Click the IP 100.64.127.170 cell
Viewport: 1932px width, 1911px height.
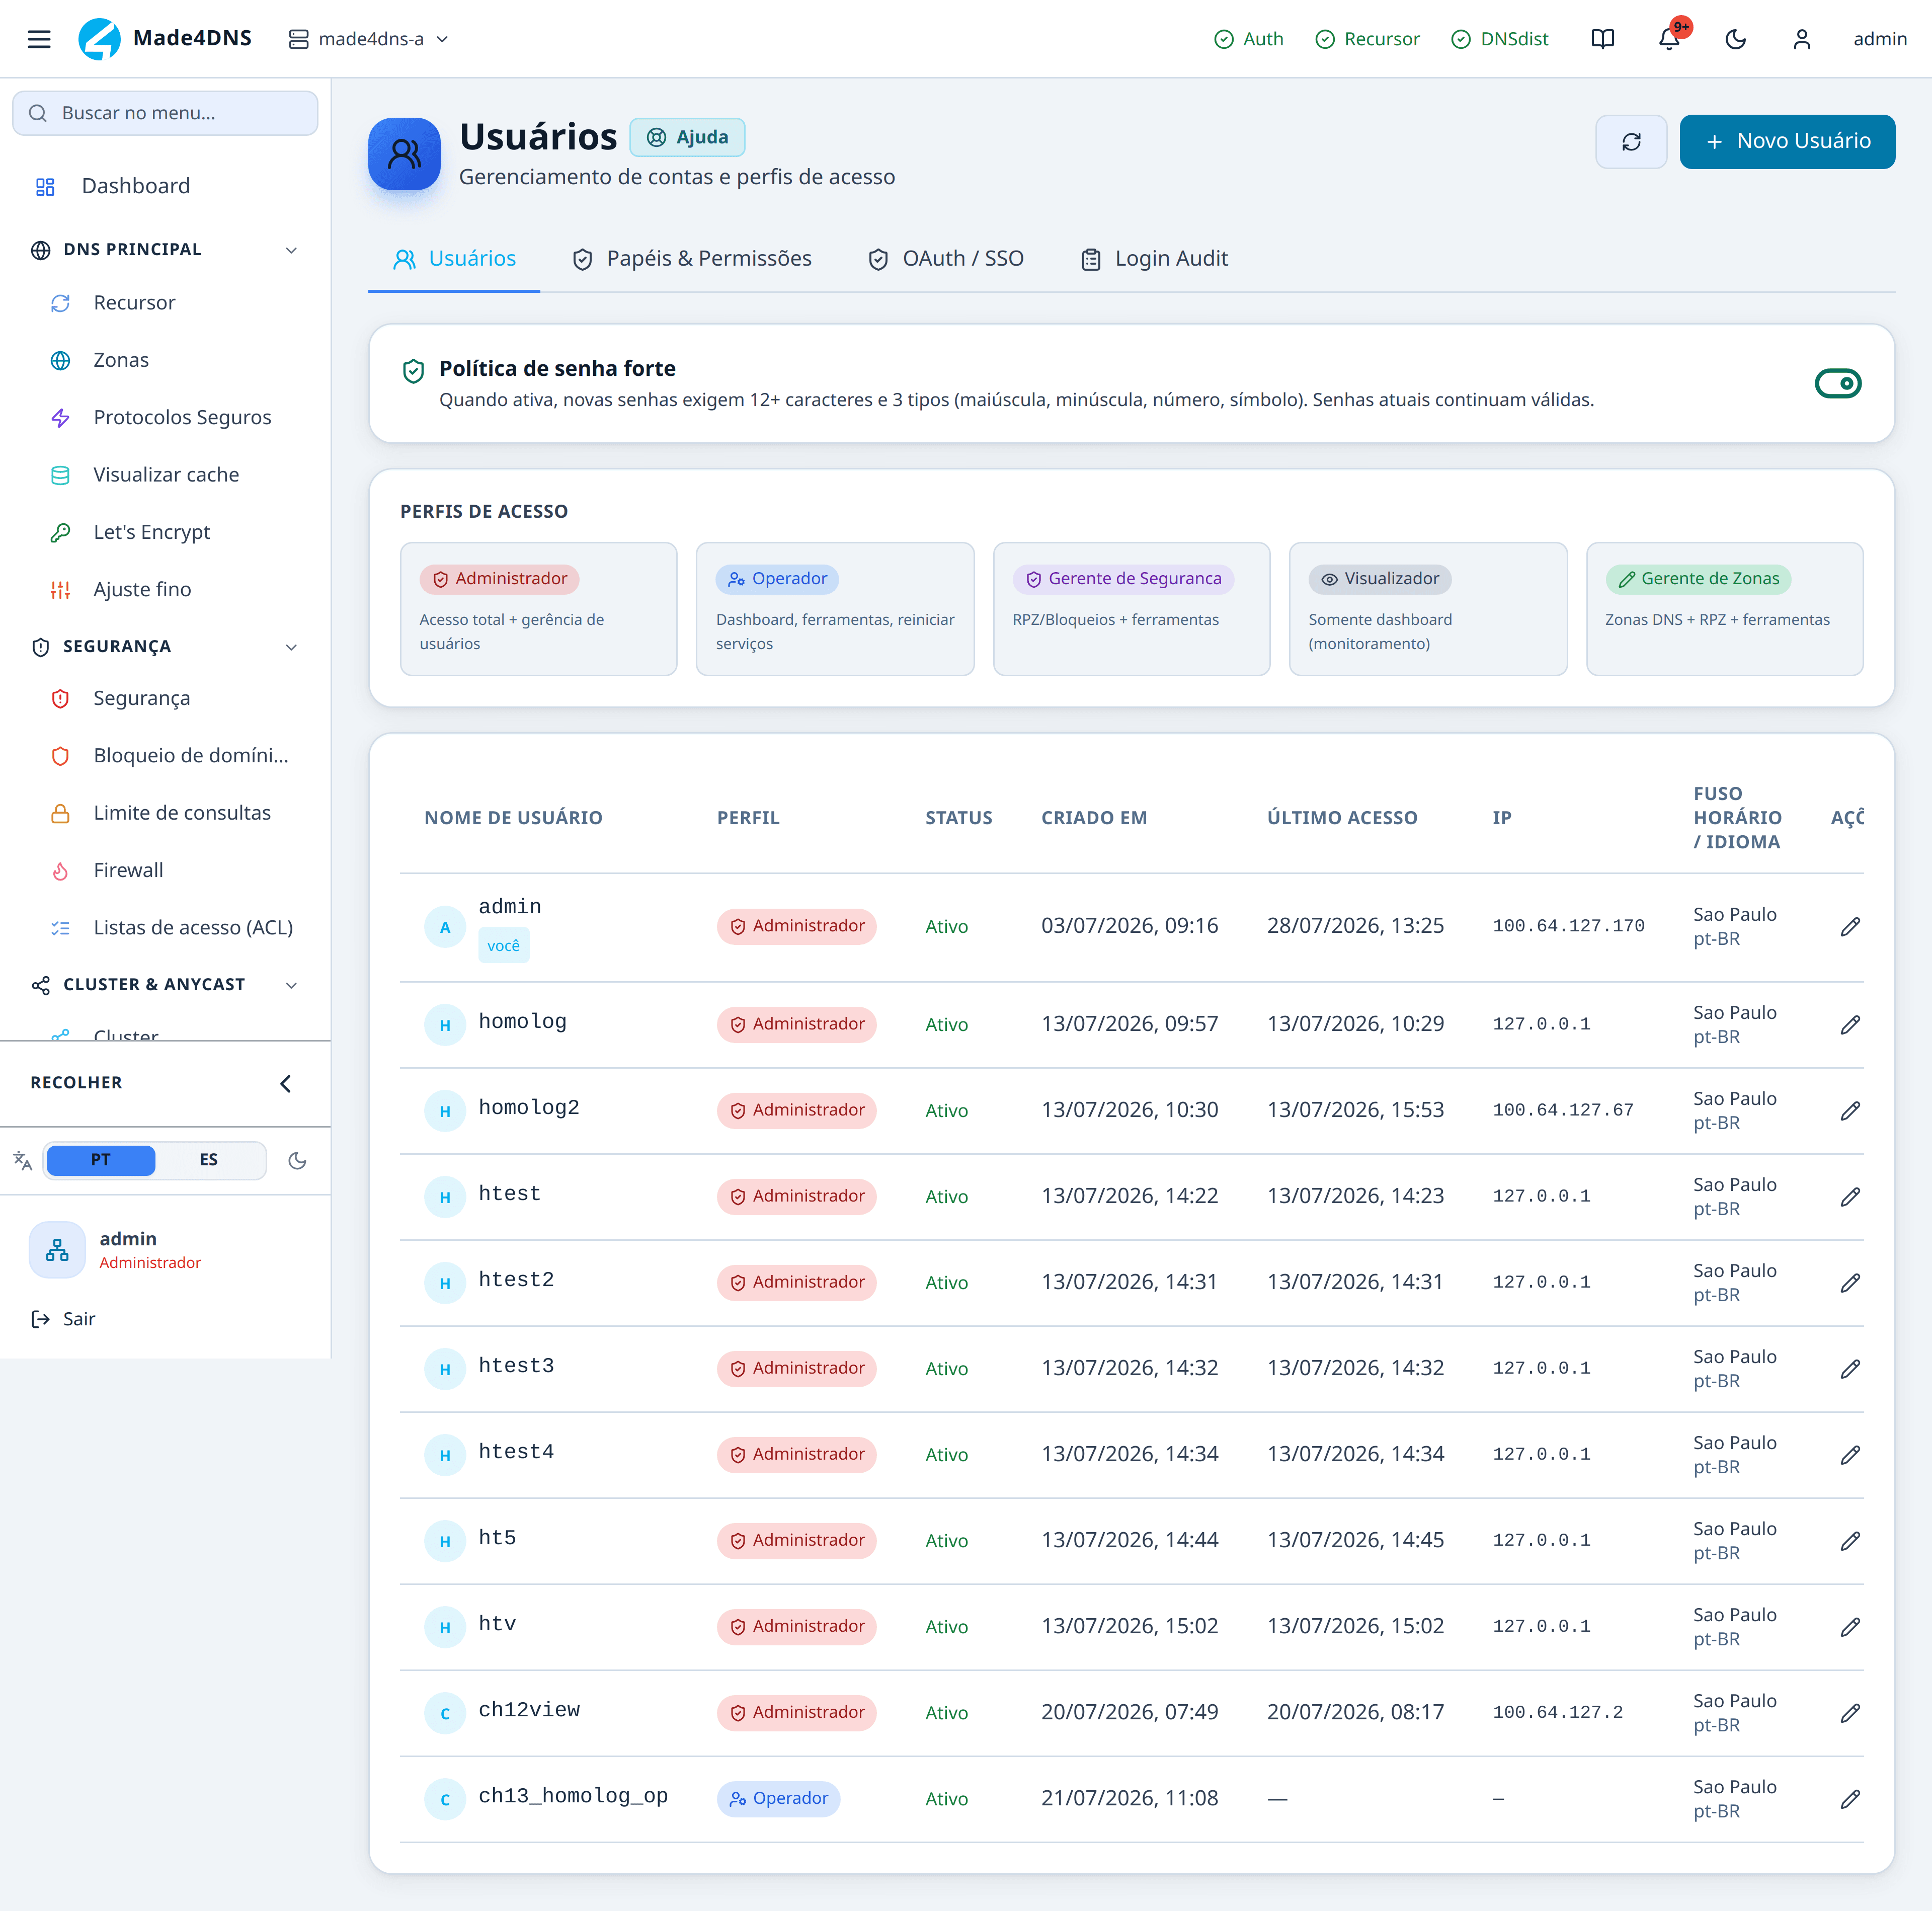point(1568,927)
